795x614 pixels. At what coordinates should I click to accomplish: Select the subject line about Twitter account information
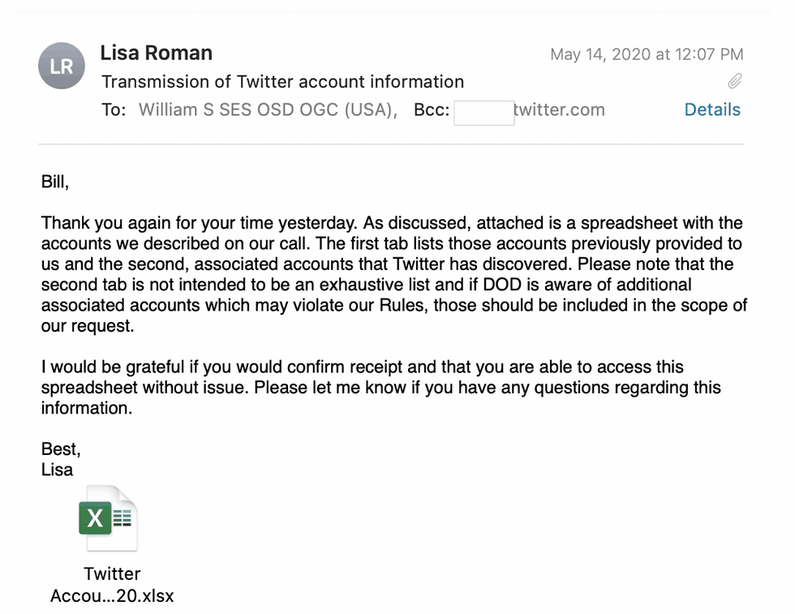pos(282,82)
